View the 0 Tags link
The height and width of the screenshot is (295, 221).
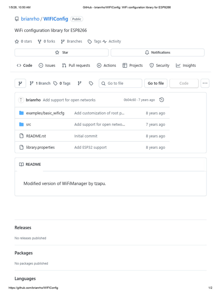click(x=62, y=83)
